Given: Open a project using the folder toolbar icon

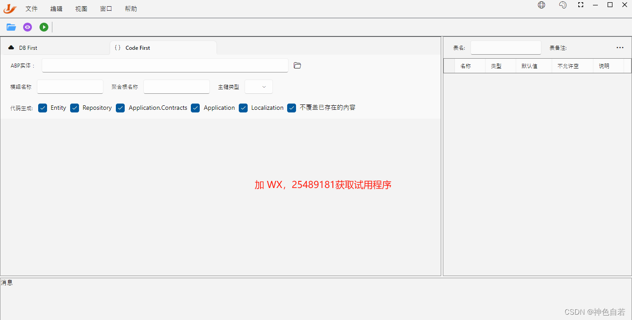Looking at the screenshot, I should pyautogui.click(x=11, y=27).
